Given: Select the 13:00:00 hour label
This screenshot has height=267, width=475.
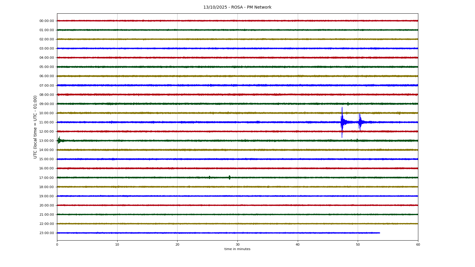Looking at the screenshot, I should click(x=47, y=141).
